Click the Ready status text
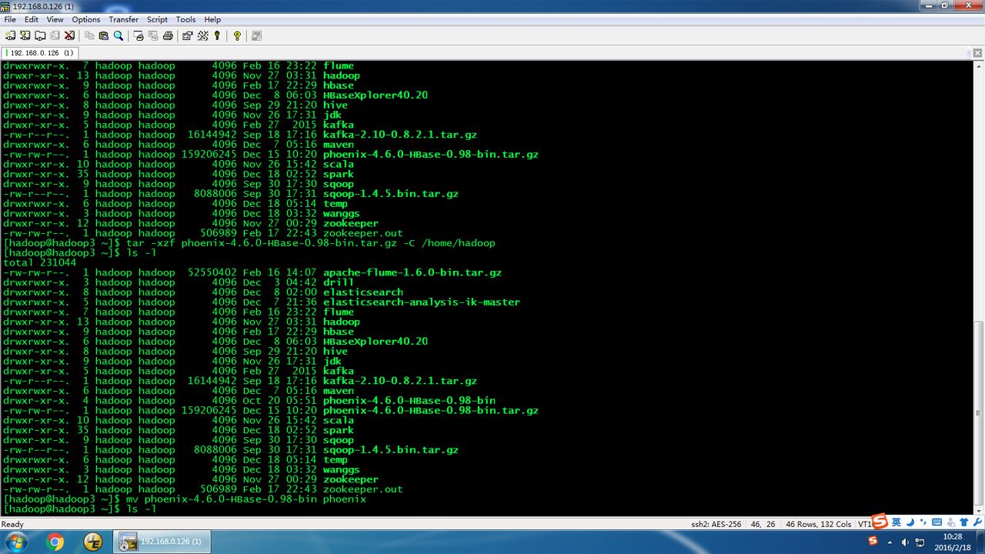 click(x=12, y=524)
